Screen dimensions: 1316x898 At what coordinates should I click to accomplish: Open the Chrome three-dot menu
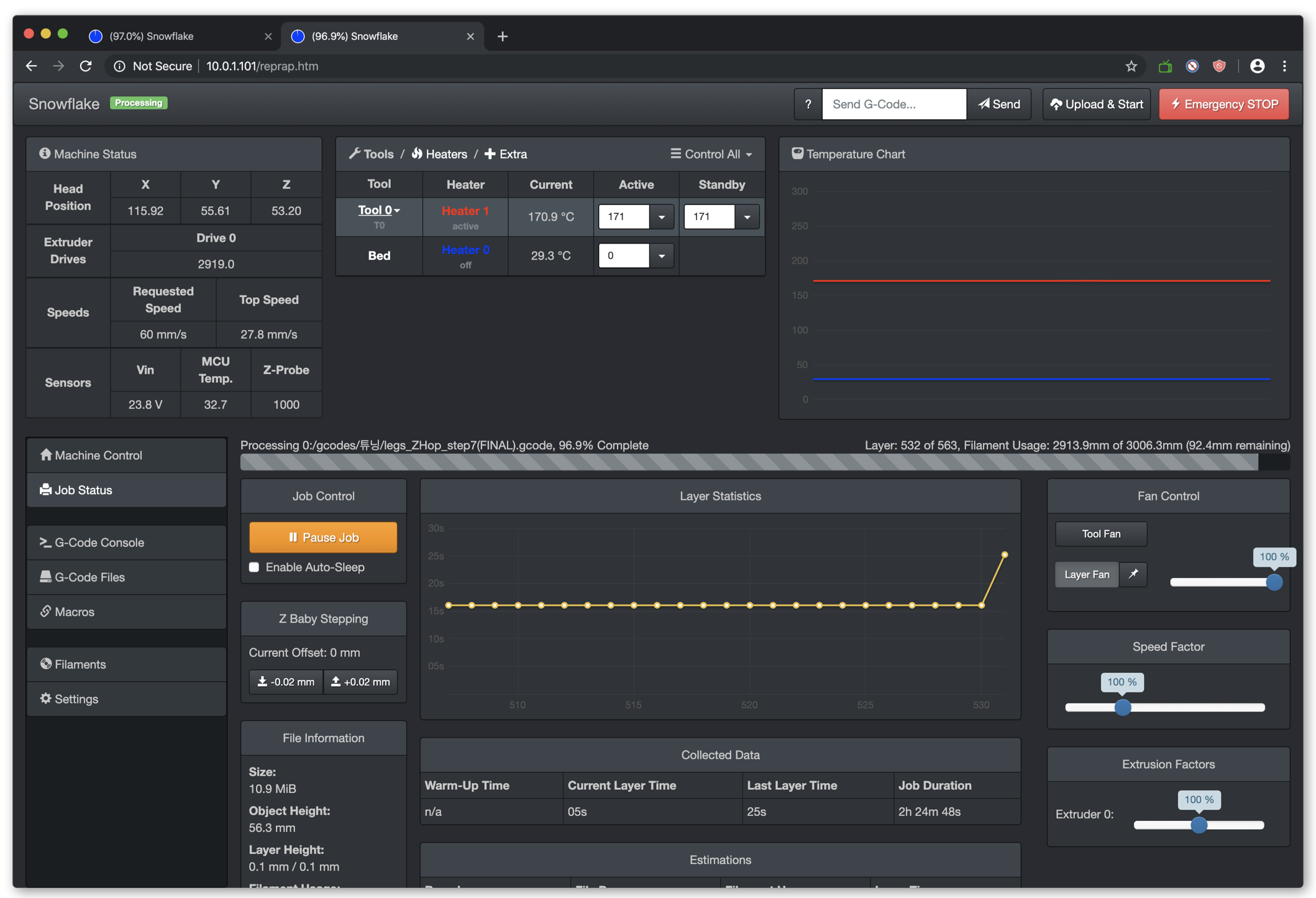click(1284, 66)
